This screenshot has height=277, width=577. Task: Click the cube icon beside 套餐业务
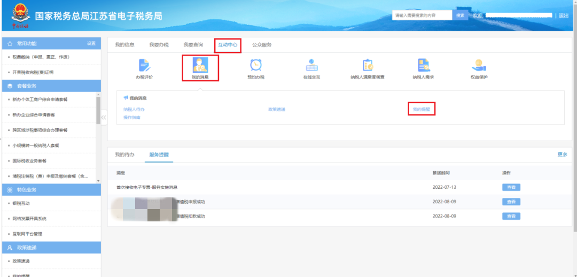point(10,86)
